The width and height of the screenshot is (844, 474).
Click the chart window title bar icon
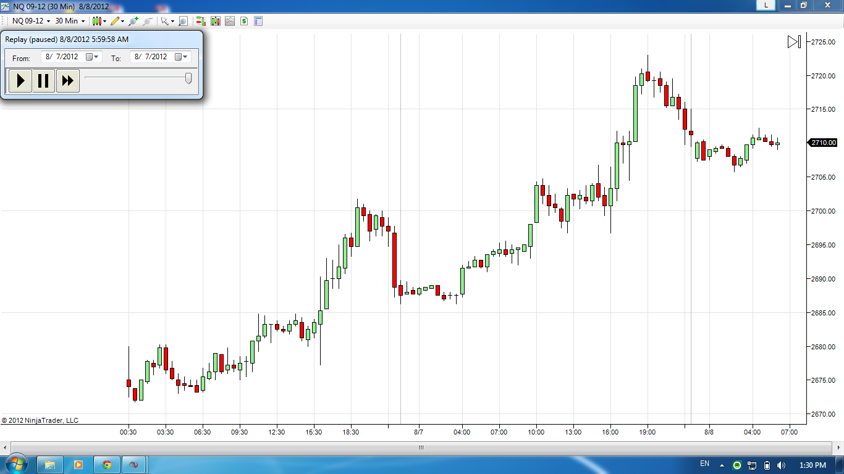pos(6,6)
